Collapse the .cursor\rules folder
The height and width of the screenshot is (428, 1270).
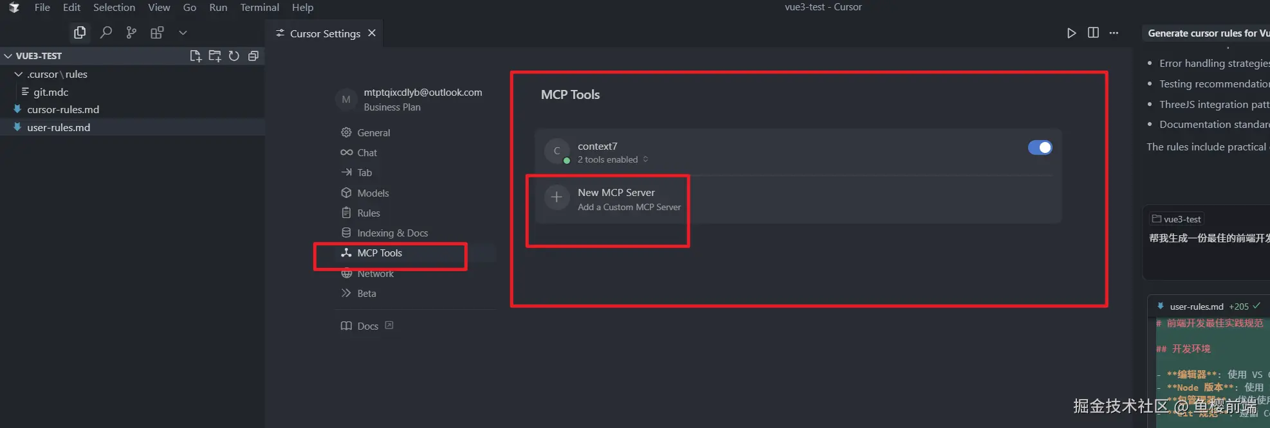tap(19, 75)
